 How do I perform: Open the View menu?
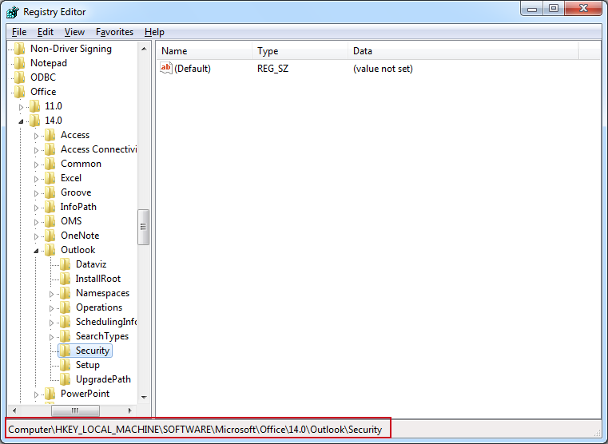(74, 32)
